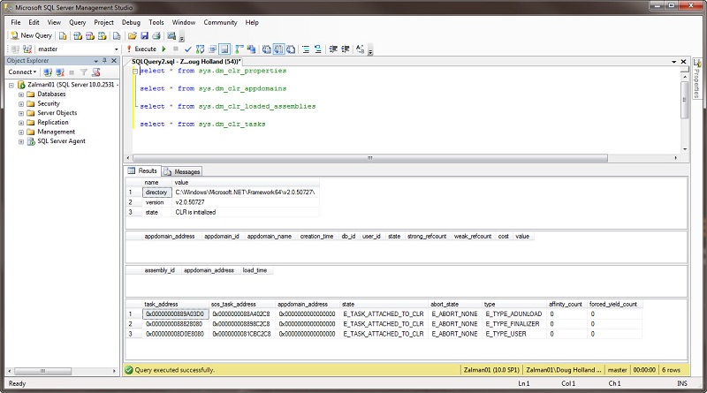Collapse the Zalman01 server node
Screen dimensions: 707x393
tap(11, 85)
